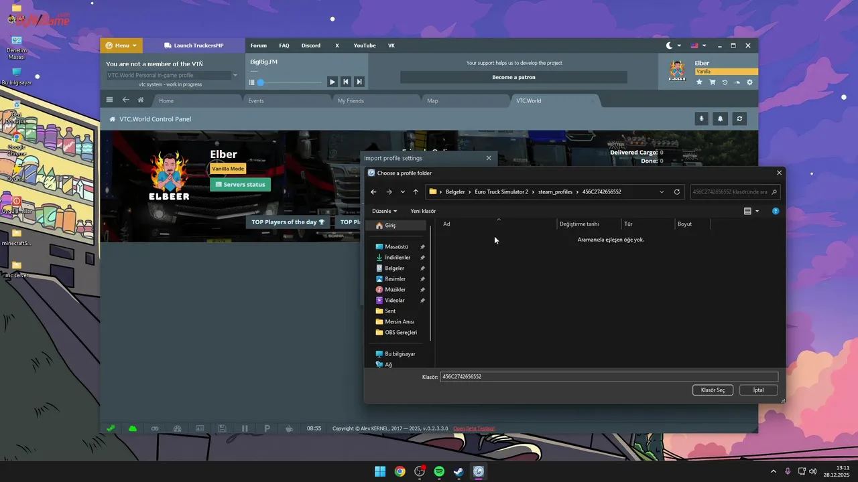Viewport: 858px width, 482px height.
Task: Play the BigRig.FM radio
Action: (x=332, y=82)
